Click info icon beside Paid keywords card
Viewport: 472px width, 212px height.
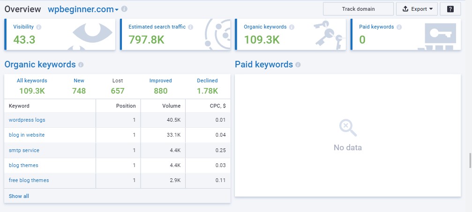coord(399,27)
